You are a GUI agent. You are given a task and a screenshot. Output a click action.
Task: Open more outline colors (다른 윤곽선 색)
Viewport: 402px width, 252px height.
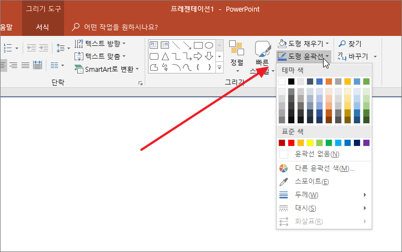tap(324, 169)
